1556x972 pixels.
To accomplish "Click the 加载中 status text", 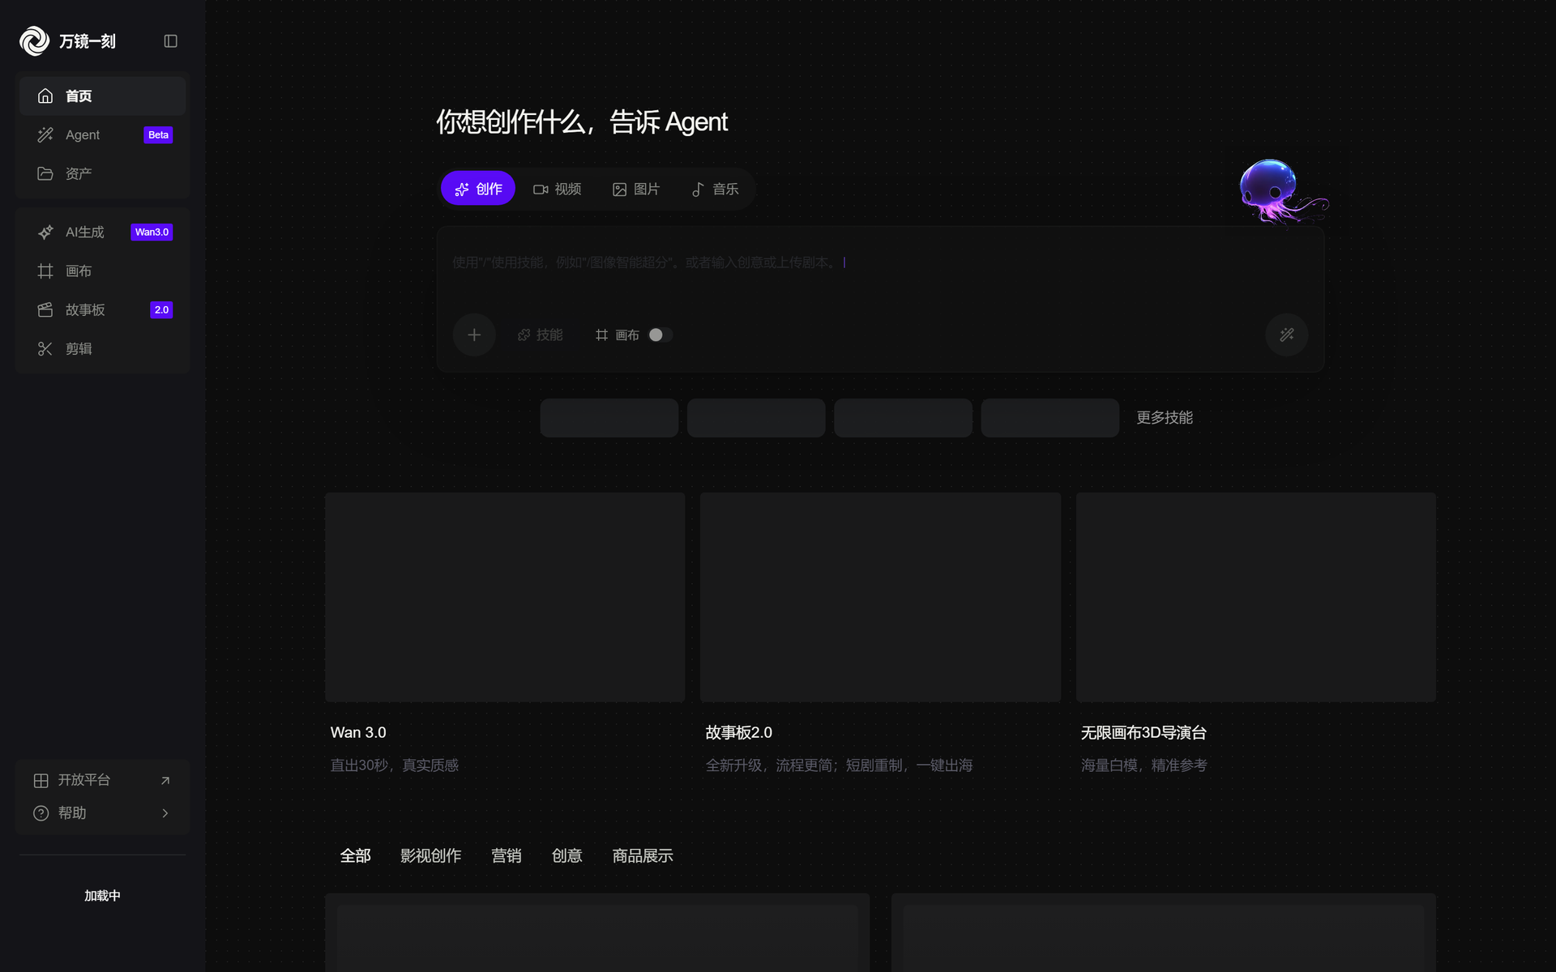I will click(x=102, y=896).
